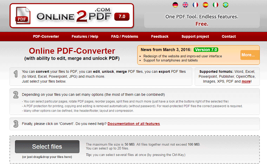Pick the Spanish flag language option
The height and width of the screenshot is (166, 267).
(205, 5)
